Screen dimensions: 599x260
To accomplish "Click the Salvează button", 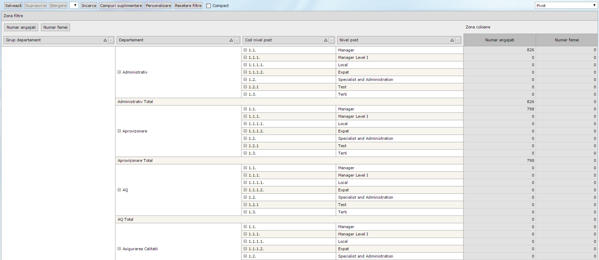I will 13,6.
